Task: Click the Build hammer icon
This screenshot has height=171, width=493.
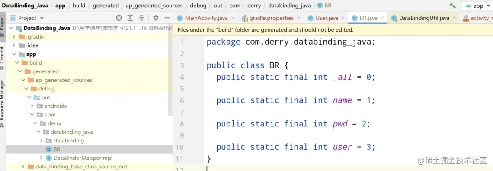Action: 452,6
